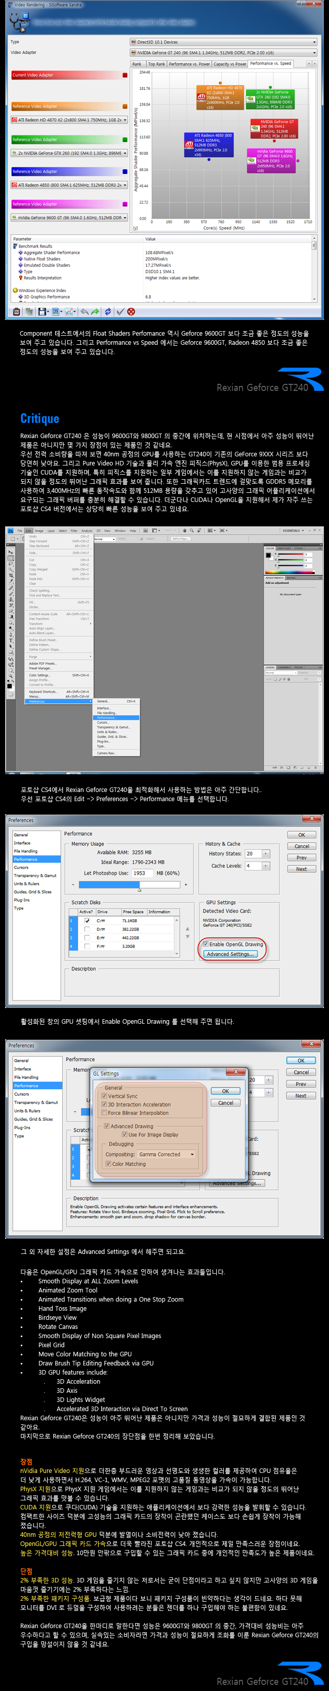Click the forward arrow in Sandra toolbar

(95, 312)
